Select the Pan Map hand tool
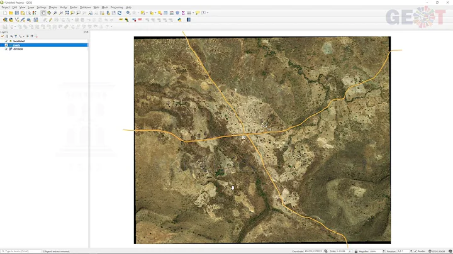The height and width of the screenshot is (254, 453). click(x=43, y=13)
